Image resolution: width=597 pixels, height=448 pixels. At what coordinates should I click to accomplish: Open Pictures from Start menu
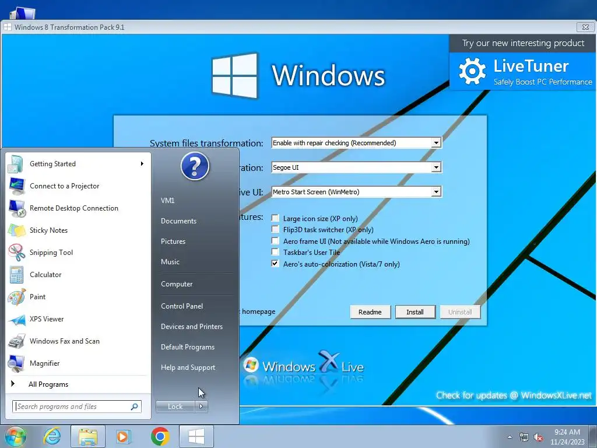(173, 242)
